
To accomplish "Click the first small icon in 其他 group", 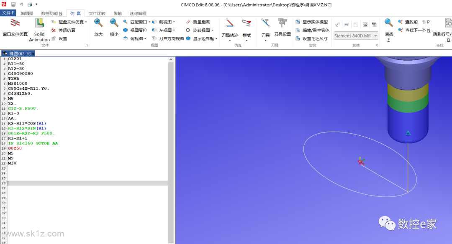I will (338, 25).
